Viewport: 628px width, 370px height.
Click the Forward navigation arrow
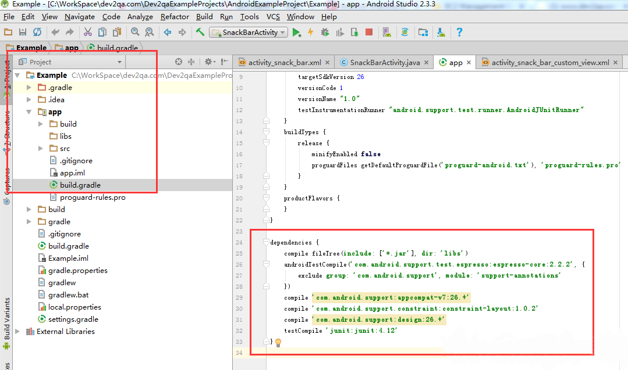click(182, 33)
